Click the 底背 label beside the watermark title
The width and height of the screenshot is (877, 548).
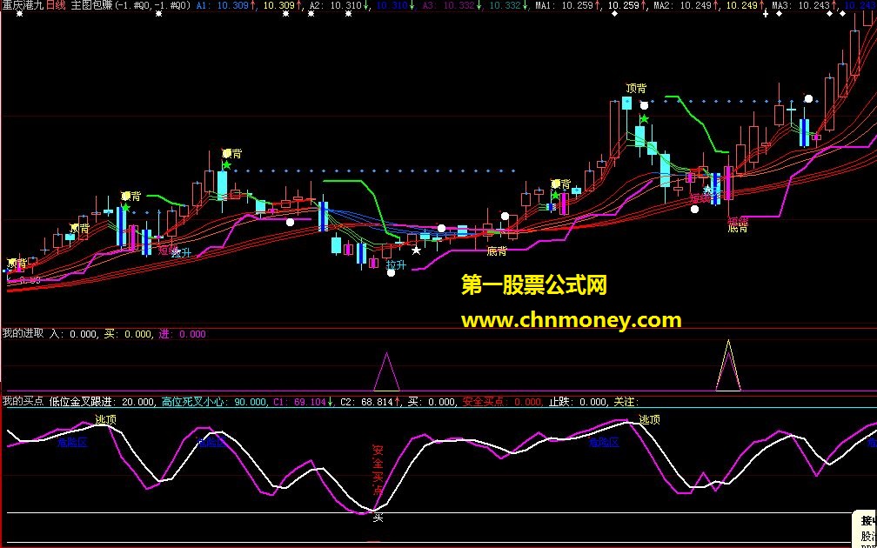tap(497, 251)
